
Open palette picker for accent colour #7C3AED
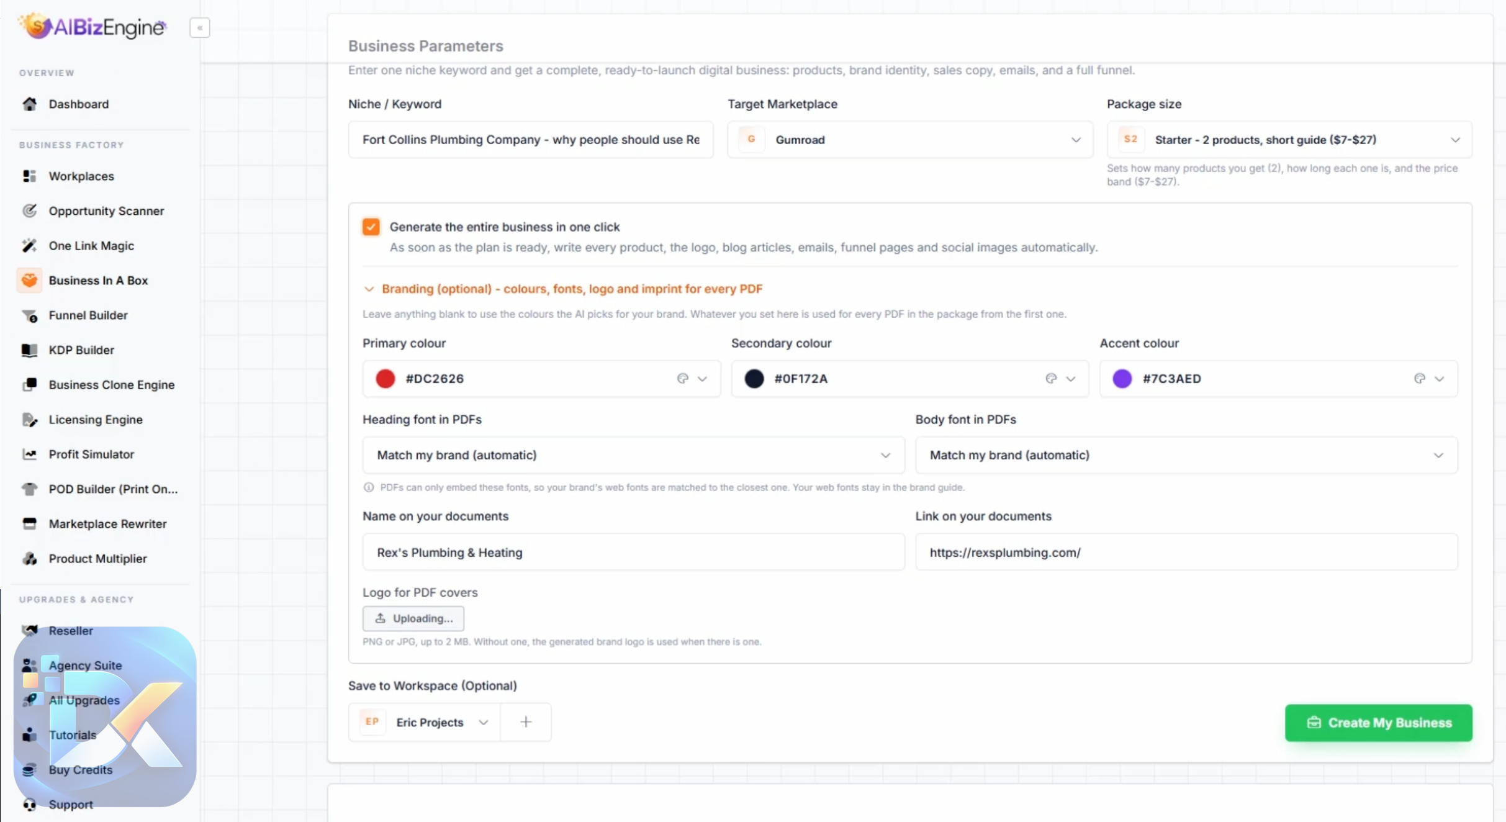click(1420, 379)
